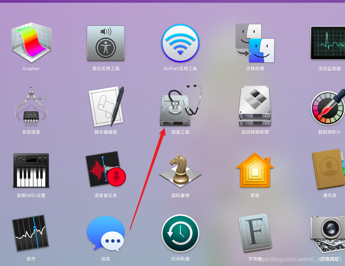Open 国际象棋 Chess knight icon

(180, 170)
